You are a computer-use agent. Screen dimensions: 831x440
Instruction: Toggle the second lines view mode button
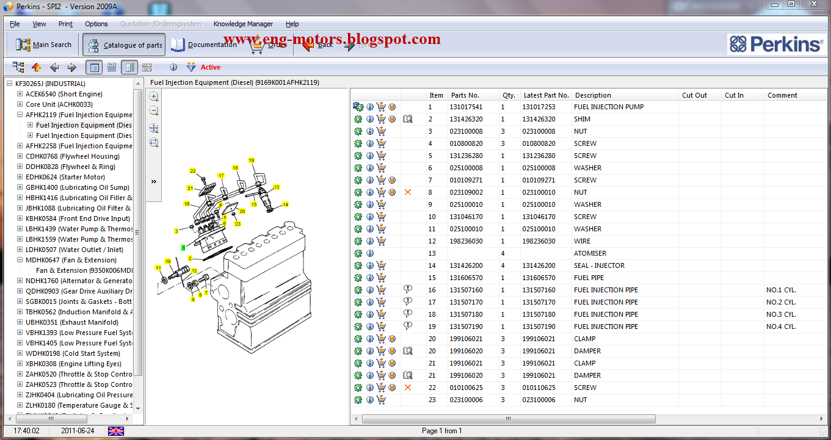click(112, 67)
